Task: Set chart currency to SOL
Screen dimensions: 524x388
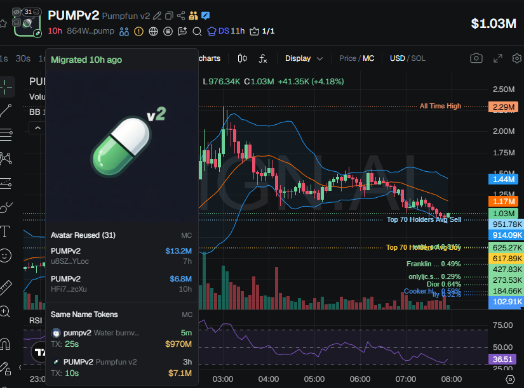Action: pos(418,58)
